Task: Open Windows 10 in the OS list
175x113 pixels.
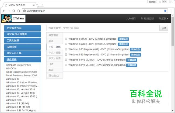Action: point(13,79)
